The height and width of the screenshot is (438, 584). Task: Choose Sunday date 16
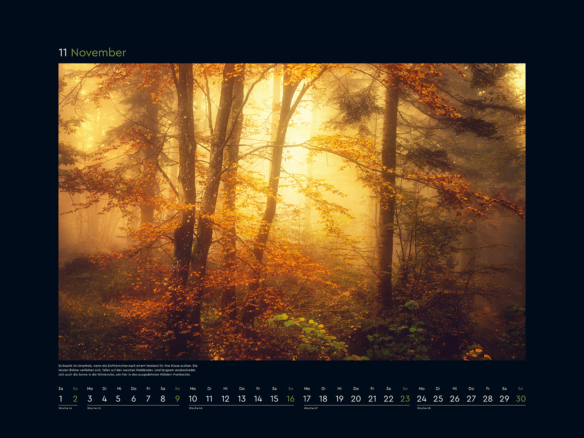point(290,399)
